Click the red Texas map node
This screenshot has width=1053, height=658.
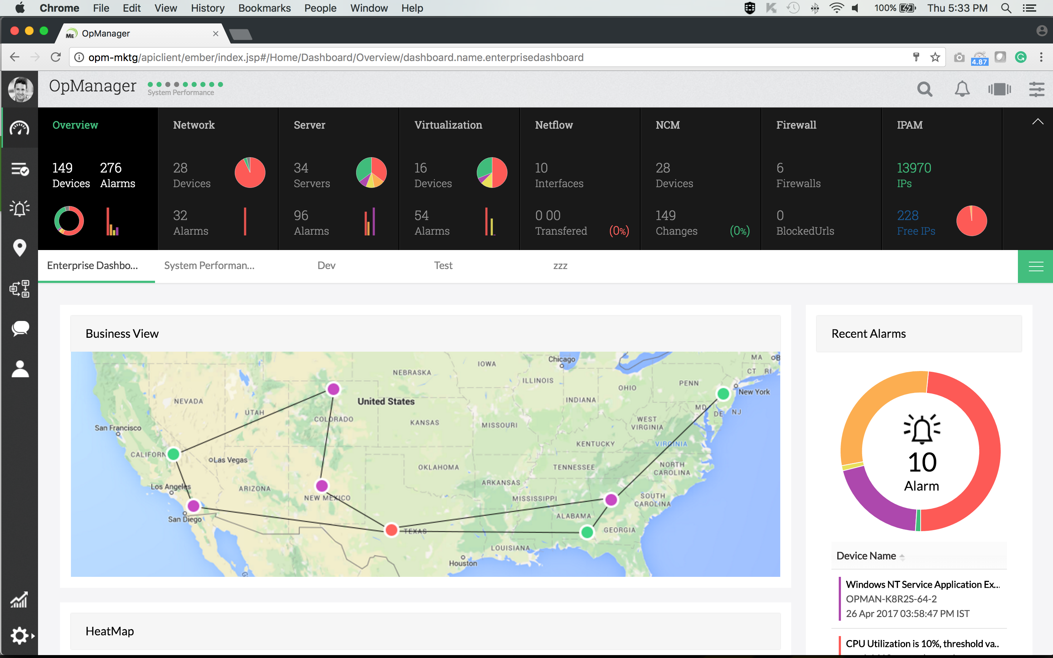pyautogui.click(x=391, y=530)
